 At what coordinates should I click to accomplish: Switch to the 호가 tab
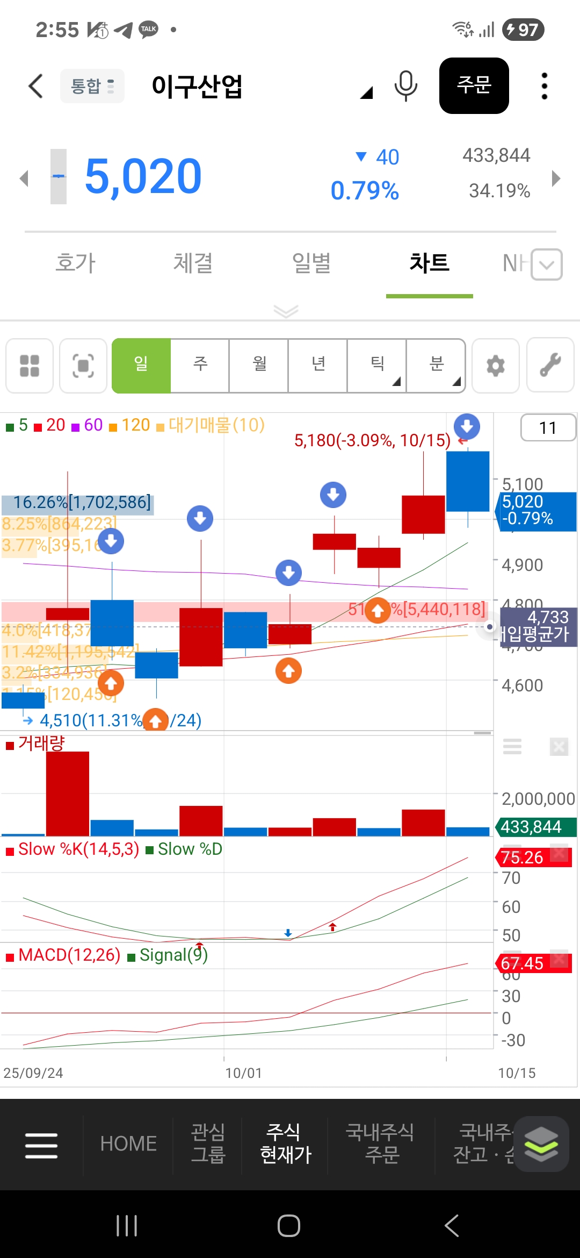click(75, 263)
